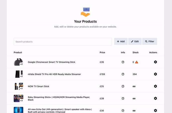The image size is (172, 113).
Task: Show info icon for Google Chromecast
Action: click(x=123, y=62)
